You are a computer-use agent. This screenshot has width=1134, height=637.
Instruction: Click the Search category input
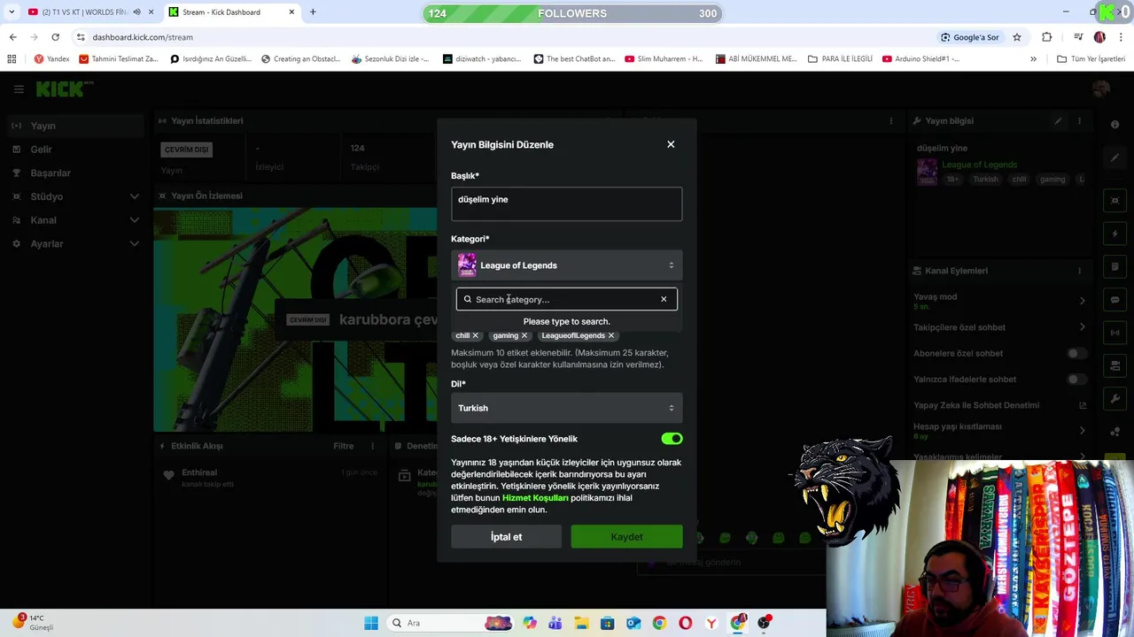tap(567, 299)
